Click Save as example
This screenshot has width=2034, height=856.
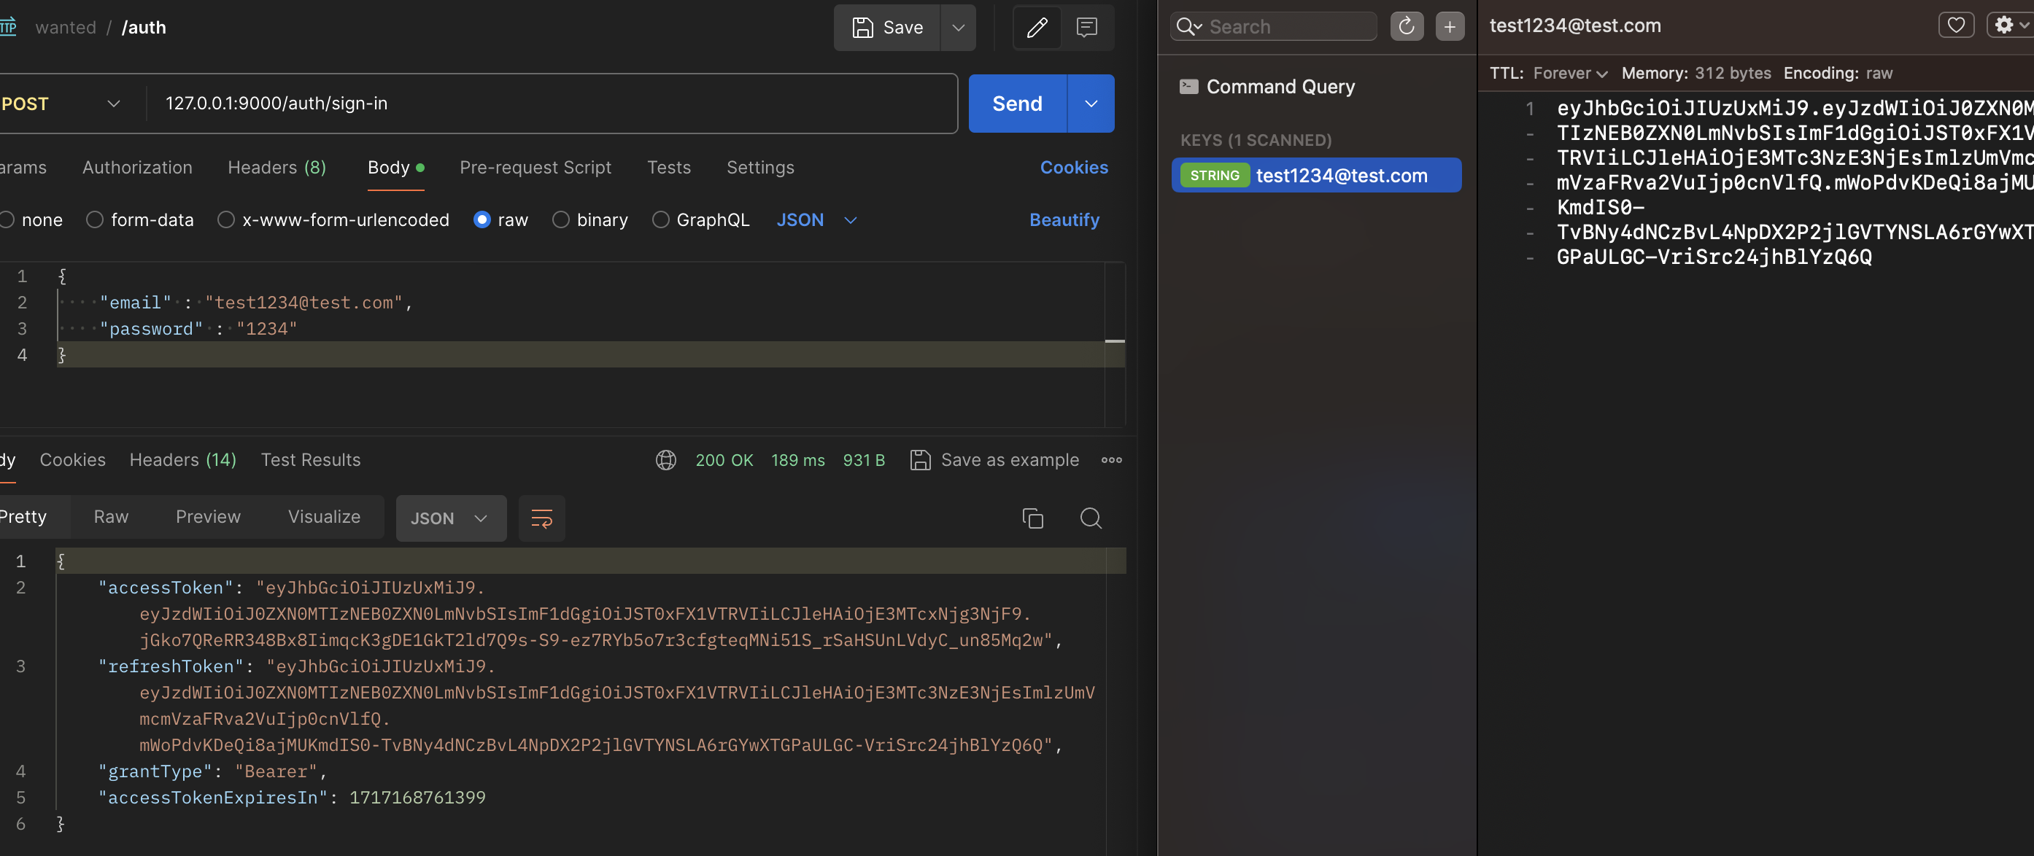coord(995,459)
